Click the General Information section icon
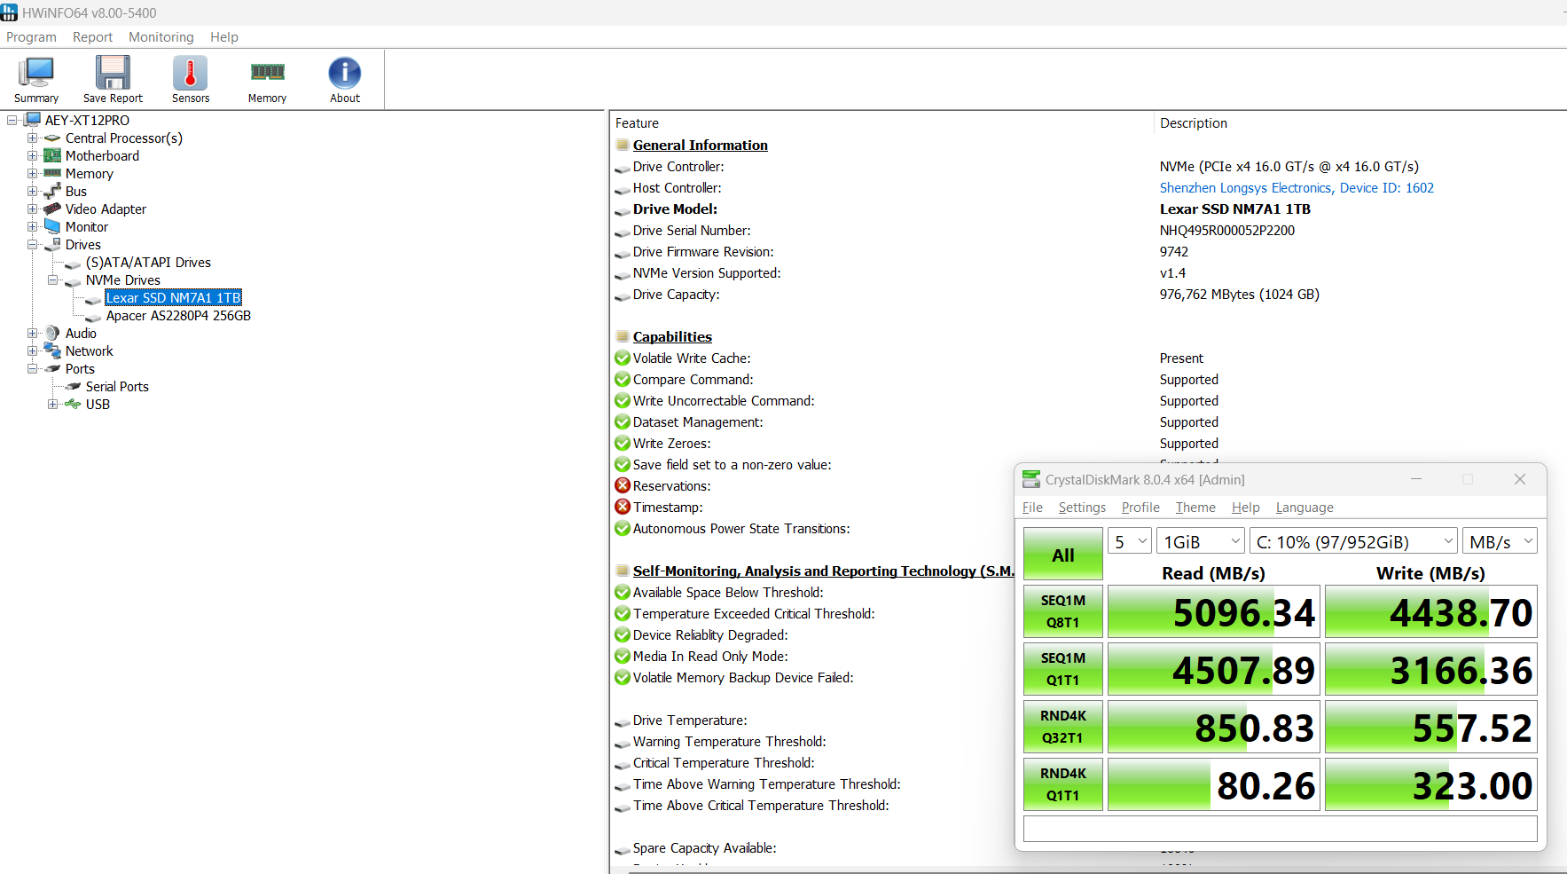This screenshot has height=874, width=1567. (x=623, y=145)
